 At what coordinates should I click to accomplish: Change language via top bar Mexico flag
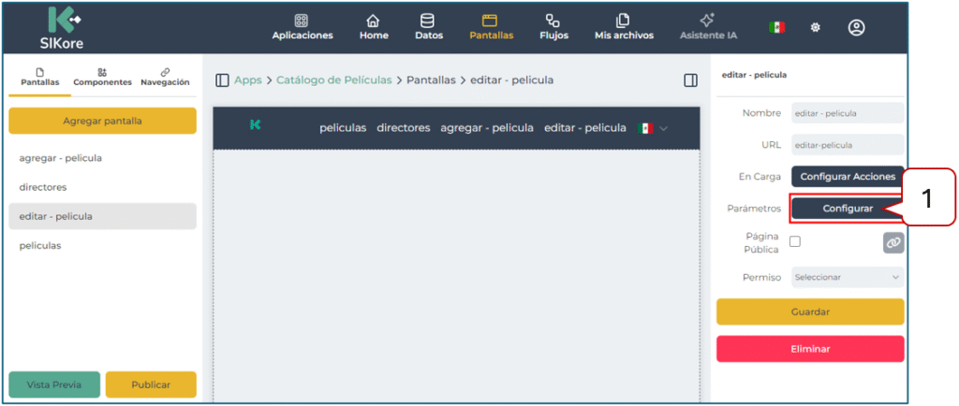[776, 28]
